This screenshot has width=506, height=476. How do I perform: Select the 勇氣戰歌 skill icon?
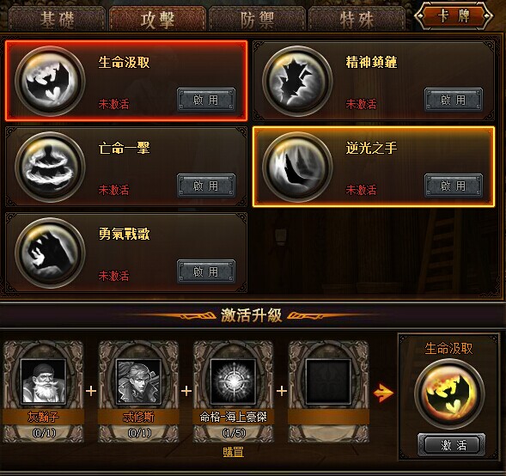[x=50, y=253]
